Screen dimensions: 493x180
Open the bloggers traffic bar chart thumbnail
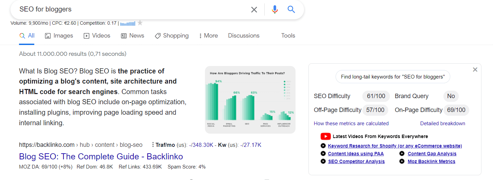click(250, 100)
